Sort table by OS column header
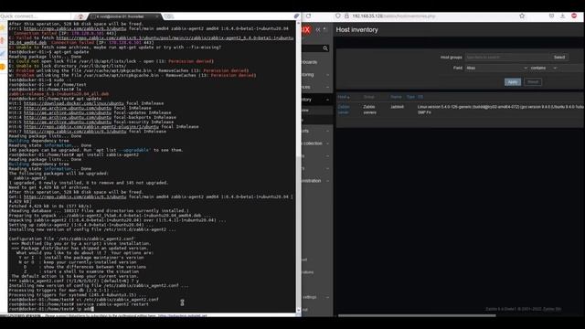 point(420,97)
